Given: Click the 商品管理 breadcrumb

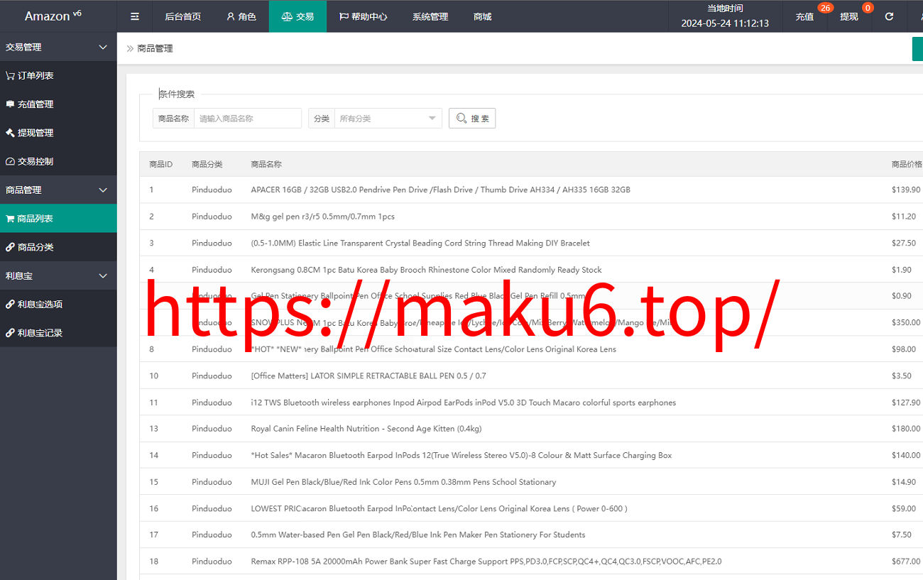Looking at the screenshot, I should (155, 49).
